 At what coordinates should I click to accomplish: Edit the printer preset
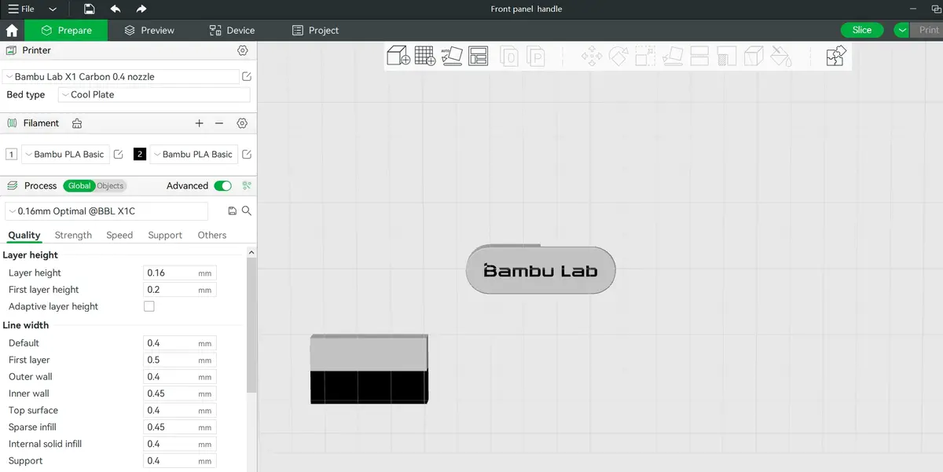247,77
